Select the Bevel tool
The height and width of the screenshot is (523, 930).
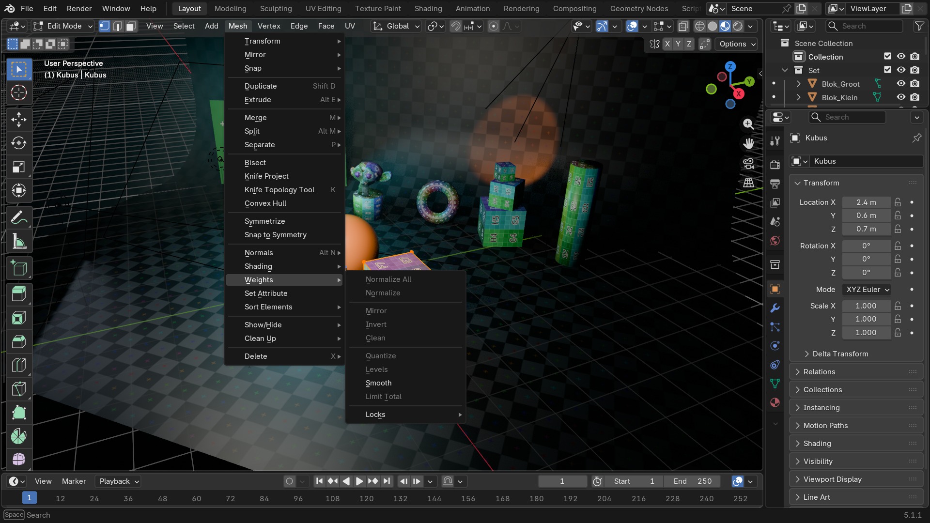[x=19, y=342]
